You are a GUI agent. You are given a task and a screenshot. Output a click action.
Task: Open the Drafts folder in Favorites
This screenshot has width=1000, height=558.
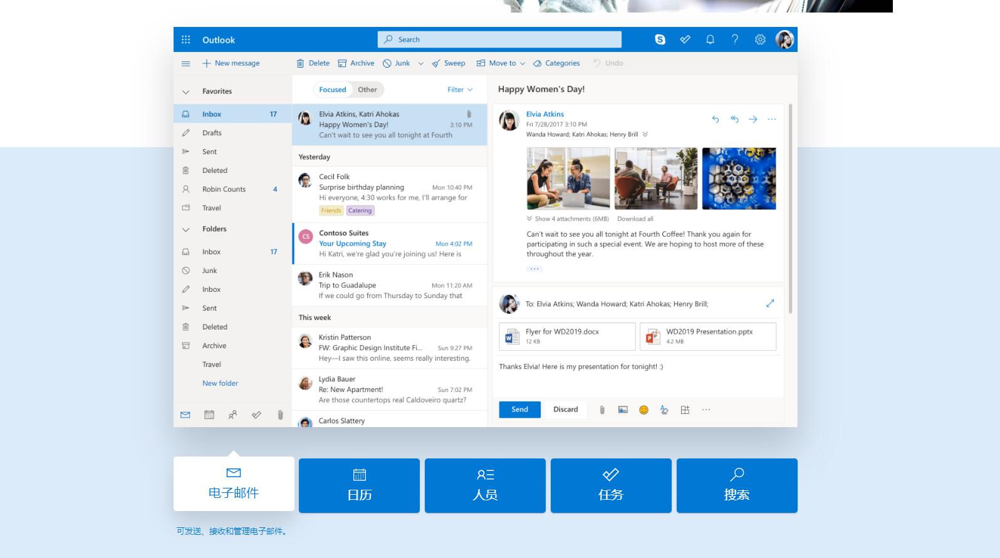232,133
